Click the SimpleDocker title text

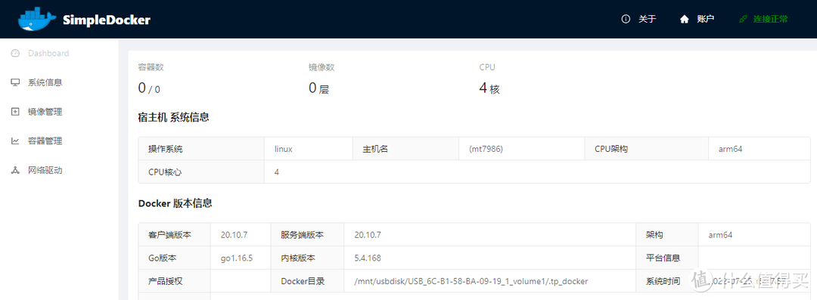[107, 20]
